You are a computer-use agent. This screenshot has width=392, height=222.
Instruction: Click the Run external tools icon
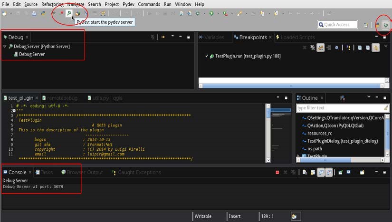(x=225, y=13)
